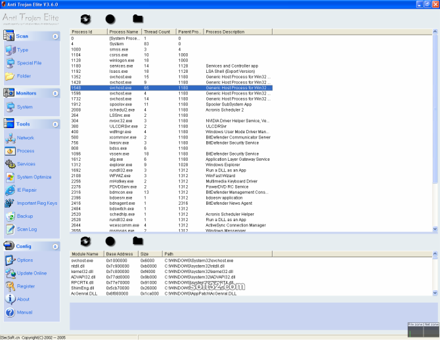
Task: Sort by Module Name column header
Action: (87, 254)
